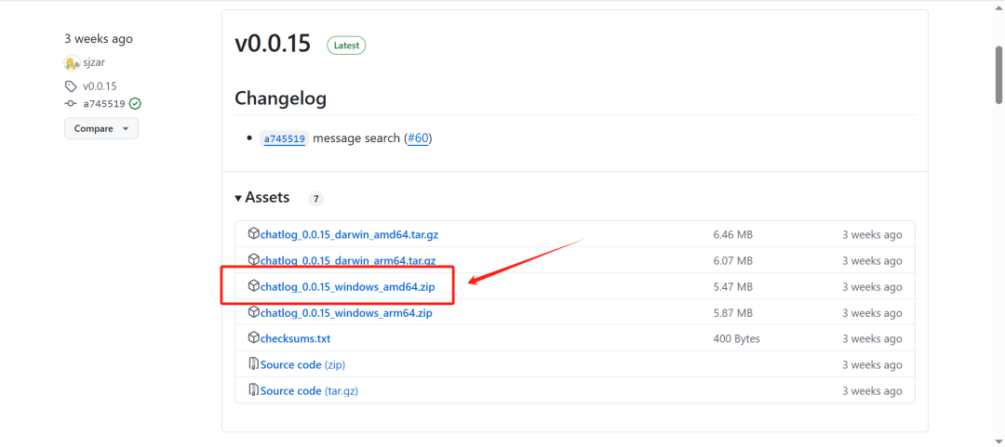Click "3 weeks ago" in the sidebar
Image resolution: width=1005 pixels, height=447 pixels.
tap(98, 38)
